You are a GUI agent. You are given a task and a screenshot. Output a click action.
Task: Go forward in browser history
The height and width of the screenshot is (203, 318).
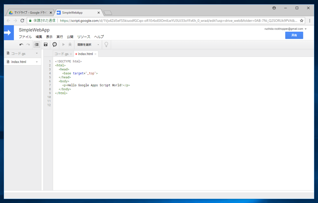point(15,21)
